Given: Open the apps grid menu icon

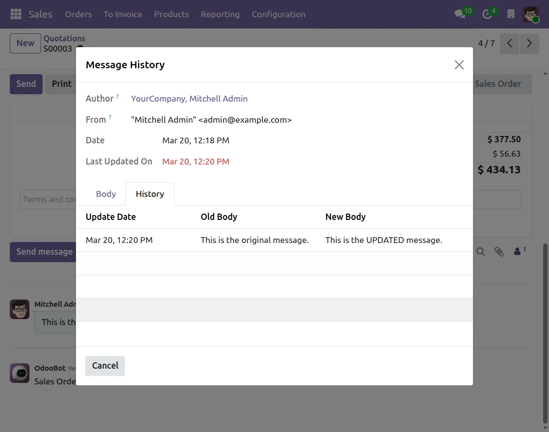Looking at the screenshot, I should tap(16, 14).
